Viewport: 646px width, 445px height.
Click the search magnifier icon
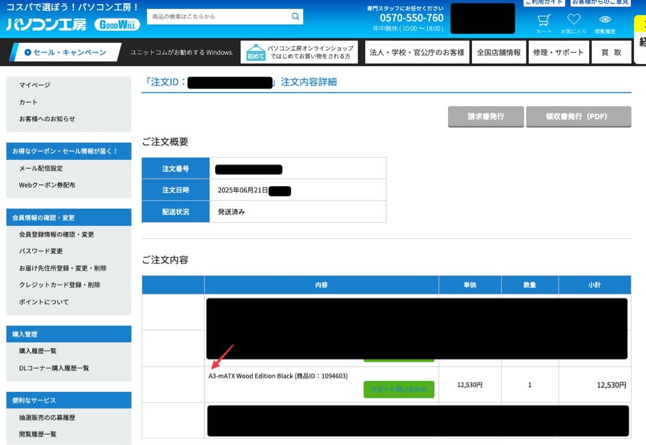click(295, 17)
